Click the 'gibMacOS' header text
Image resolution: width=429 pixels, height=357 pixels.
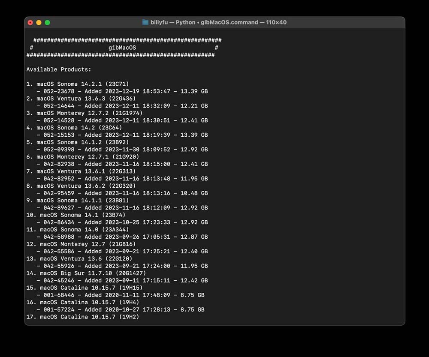122,48
